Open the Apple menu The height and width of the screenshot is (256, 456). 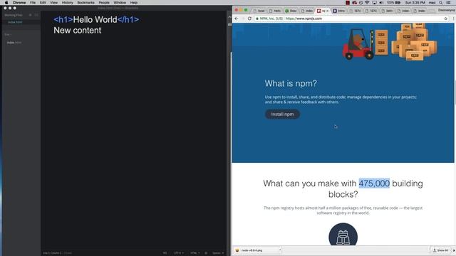6,3
